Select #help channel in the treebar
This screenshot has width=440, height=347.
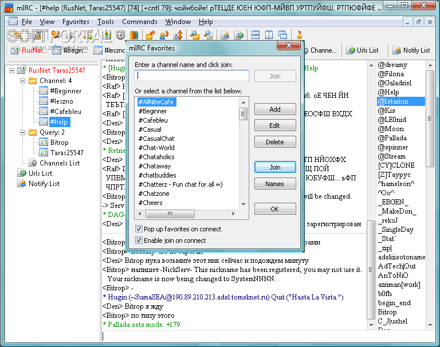pos(54,122)
